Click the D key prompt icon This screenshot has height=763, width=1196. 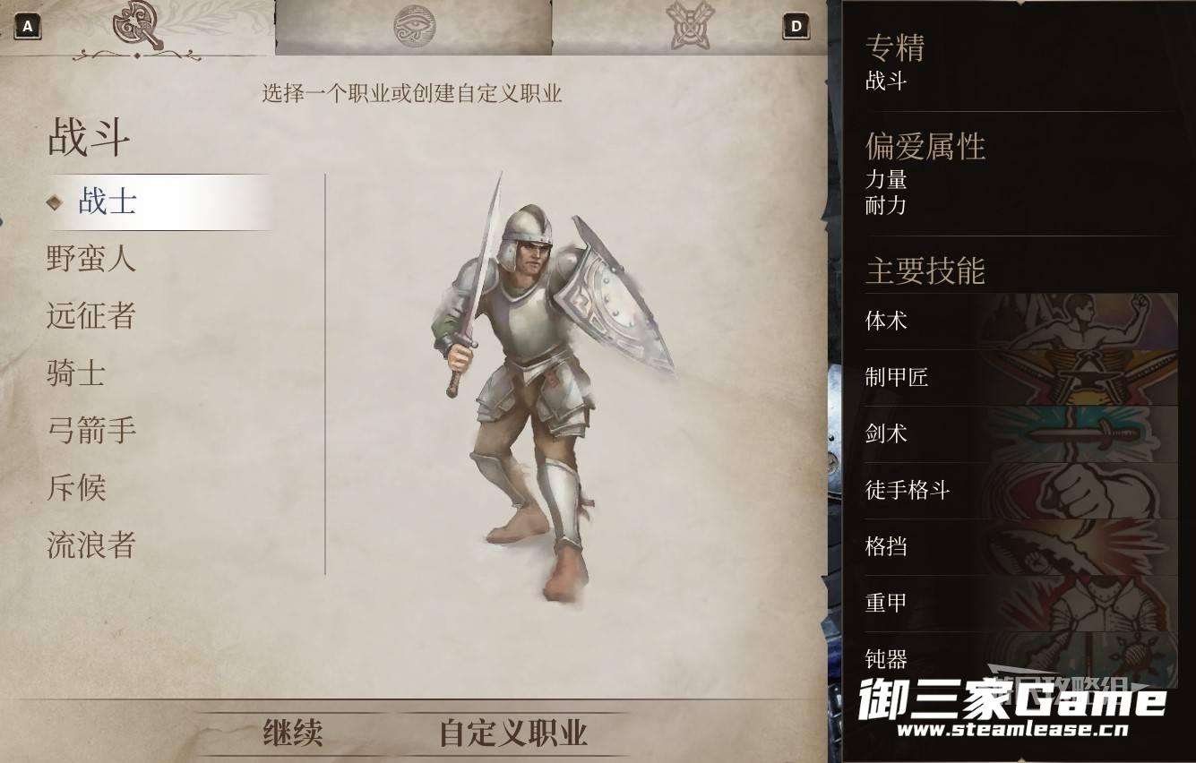(x=796, y=27)
